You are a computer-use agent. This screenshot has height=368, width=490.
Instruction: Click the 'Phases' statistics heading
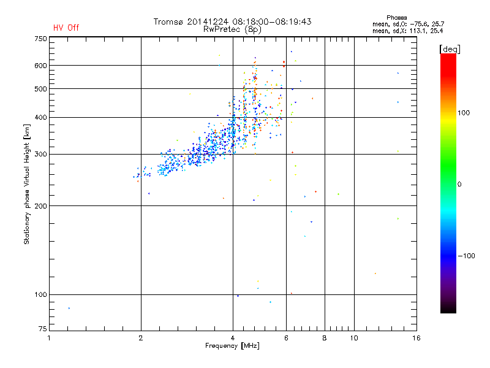pos(396,18)
